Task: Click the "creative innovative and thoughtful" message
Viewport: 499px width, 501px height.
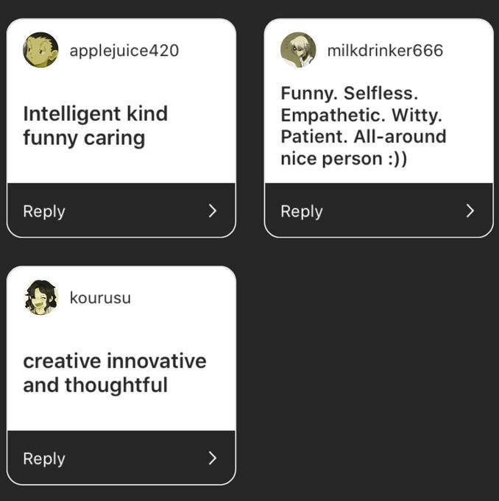Action: 115,373
